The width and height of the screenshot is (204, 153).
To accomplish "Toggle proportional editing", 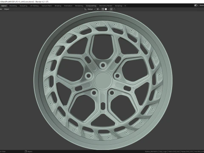I will 111,9.
